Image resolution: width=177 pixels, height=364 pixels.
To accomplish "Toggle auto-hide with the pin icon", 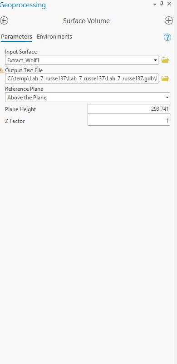I will (162, 4).
